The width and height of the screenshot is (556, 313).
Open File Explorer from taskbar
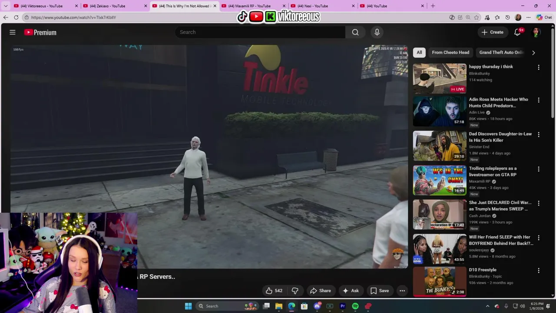pyautogui.click(x=279, y=306)
